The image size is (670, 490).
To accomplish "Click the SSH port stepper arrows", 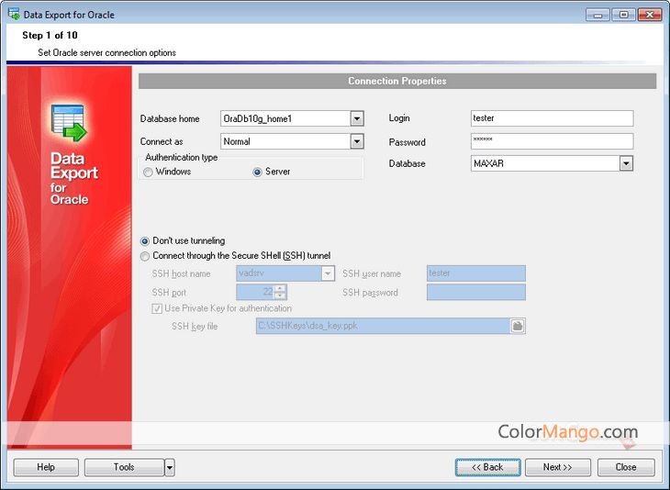I will pos(280,292).
